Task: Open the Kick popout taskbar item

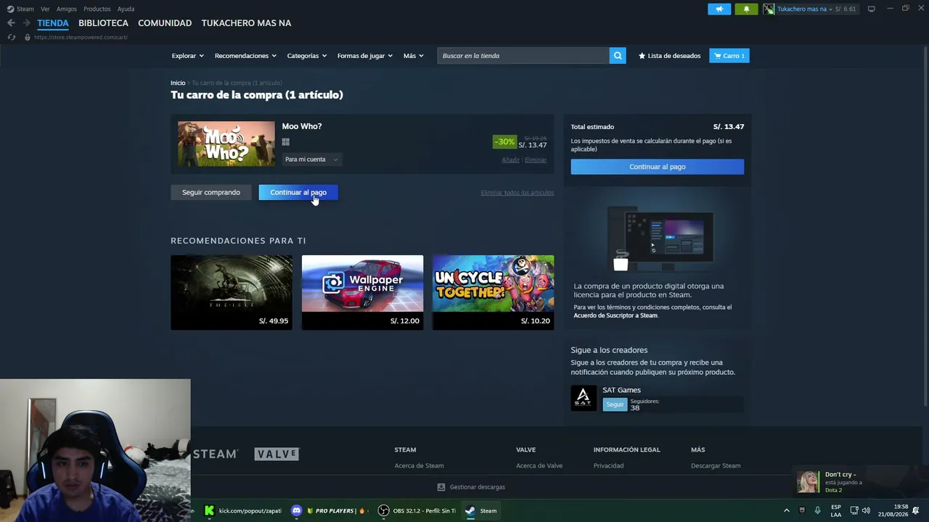Action: click(242, 510)
